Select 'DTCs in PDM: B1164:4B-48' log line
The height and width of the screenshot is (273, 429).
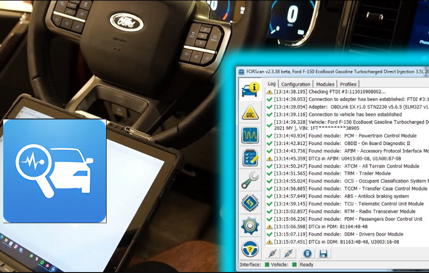click(321, 227)
